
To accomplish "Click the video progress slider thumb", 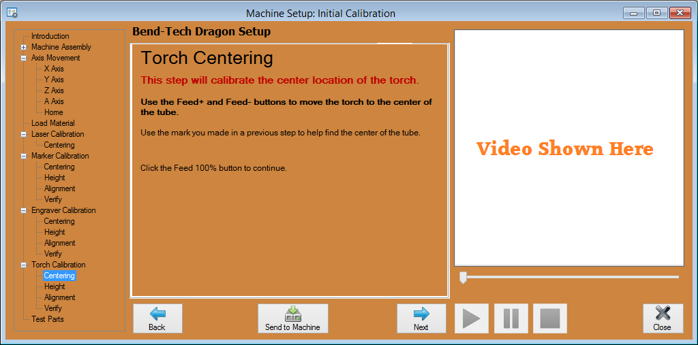I will [463, 278].
